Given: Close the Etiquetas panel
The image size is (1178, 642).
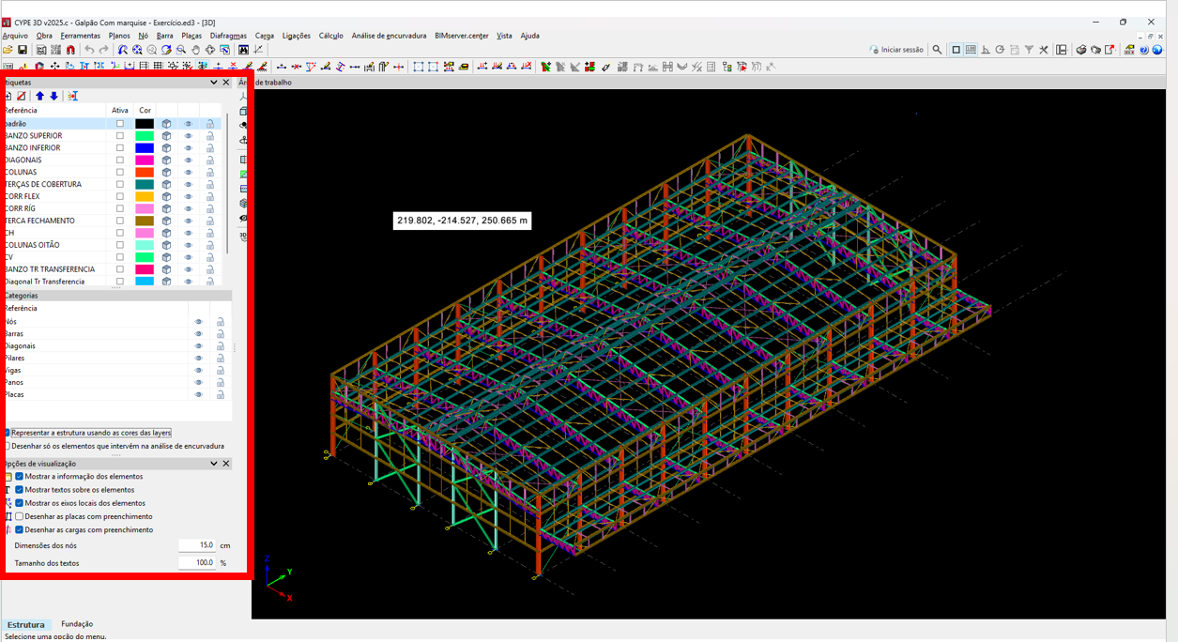Looking at the screenshot, I should tap(226, 83).
